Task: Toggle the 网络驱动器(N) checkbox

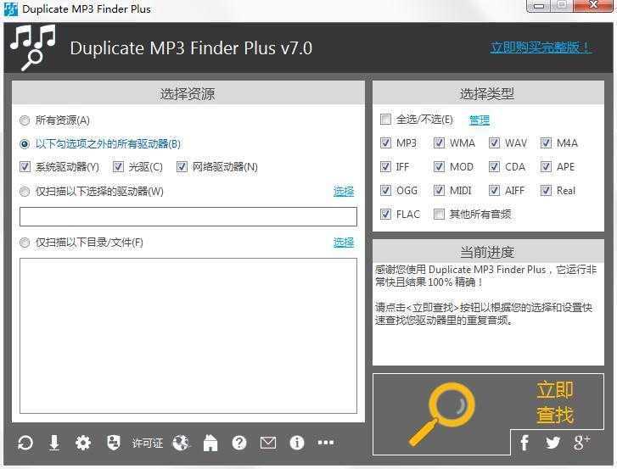Action: click(182, 167)
